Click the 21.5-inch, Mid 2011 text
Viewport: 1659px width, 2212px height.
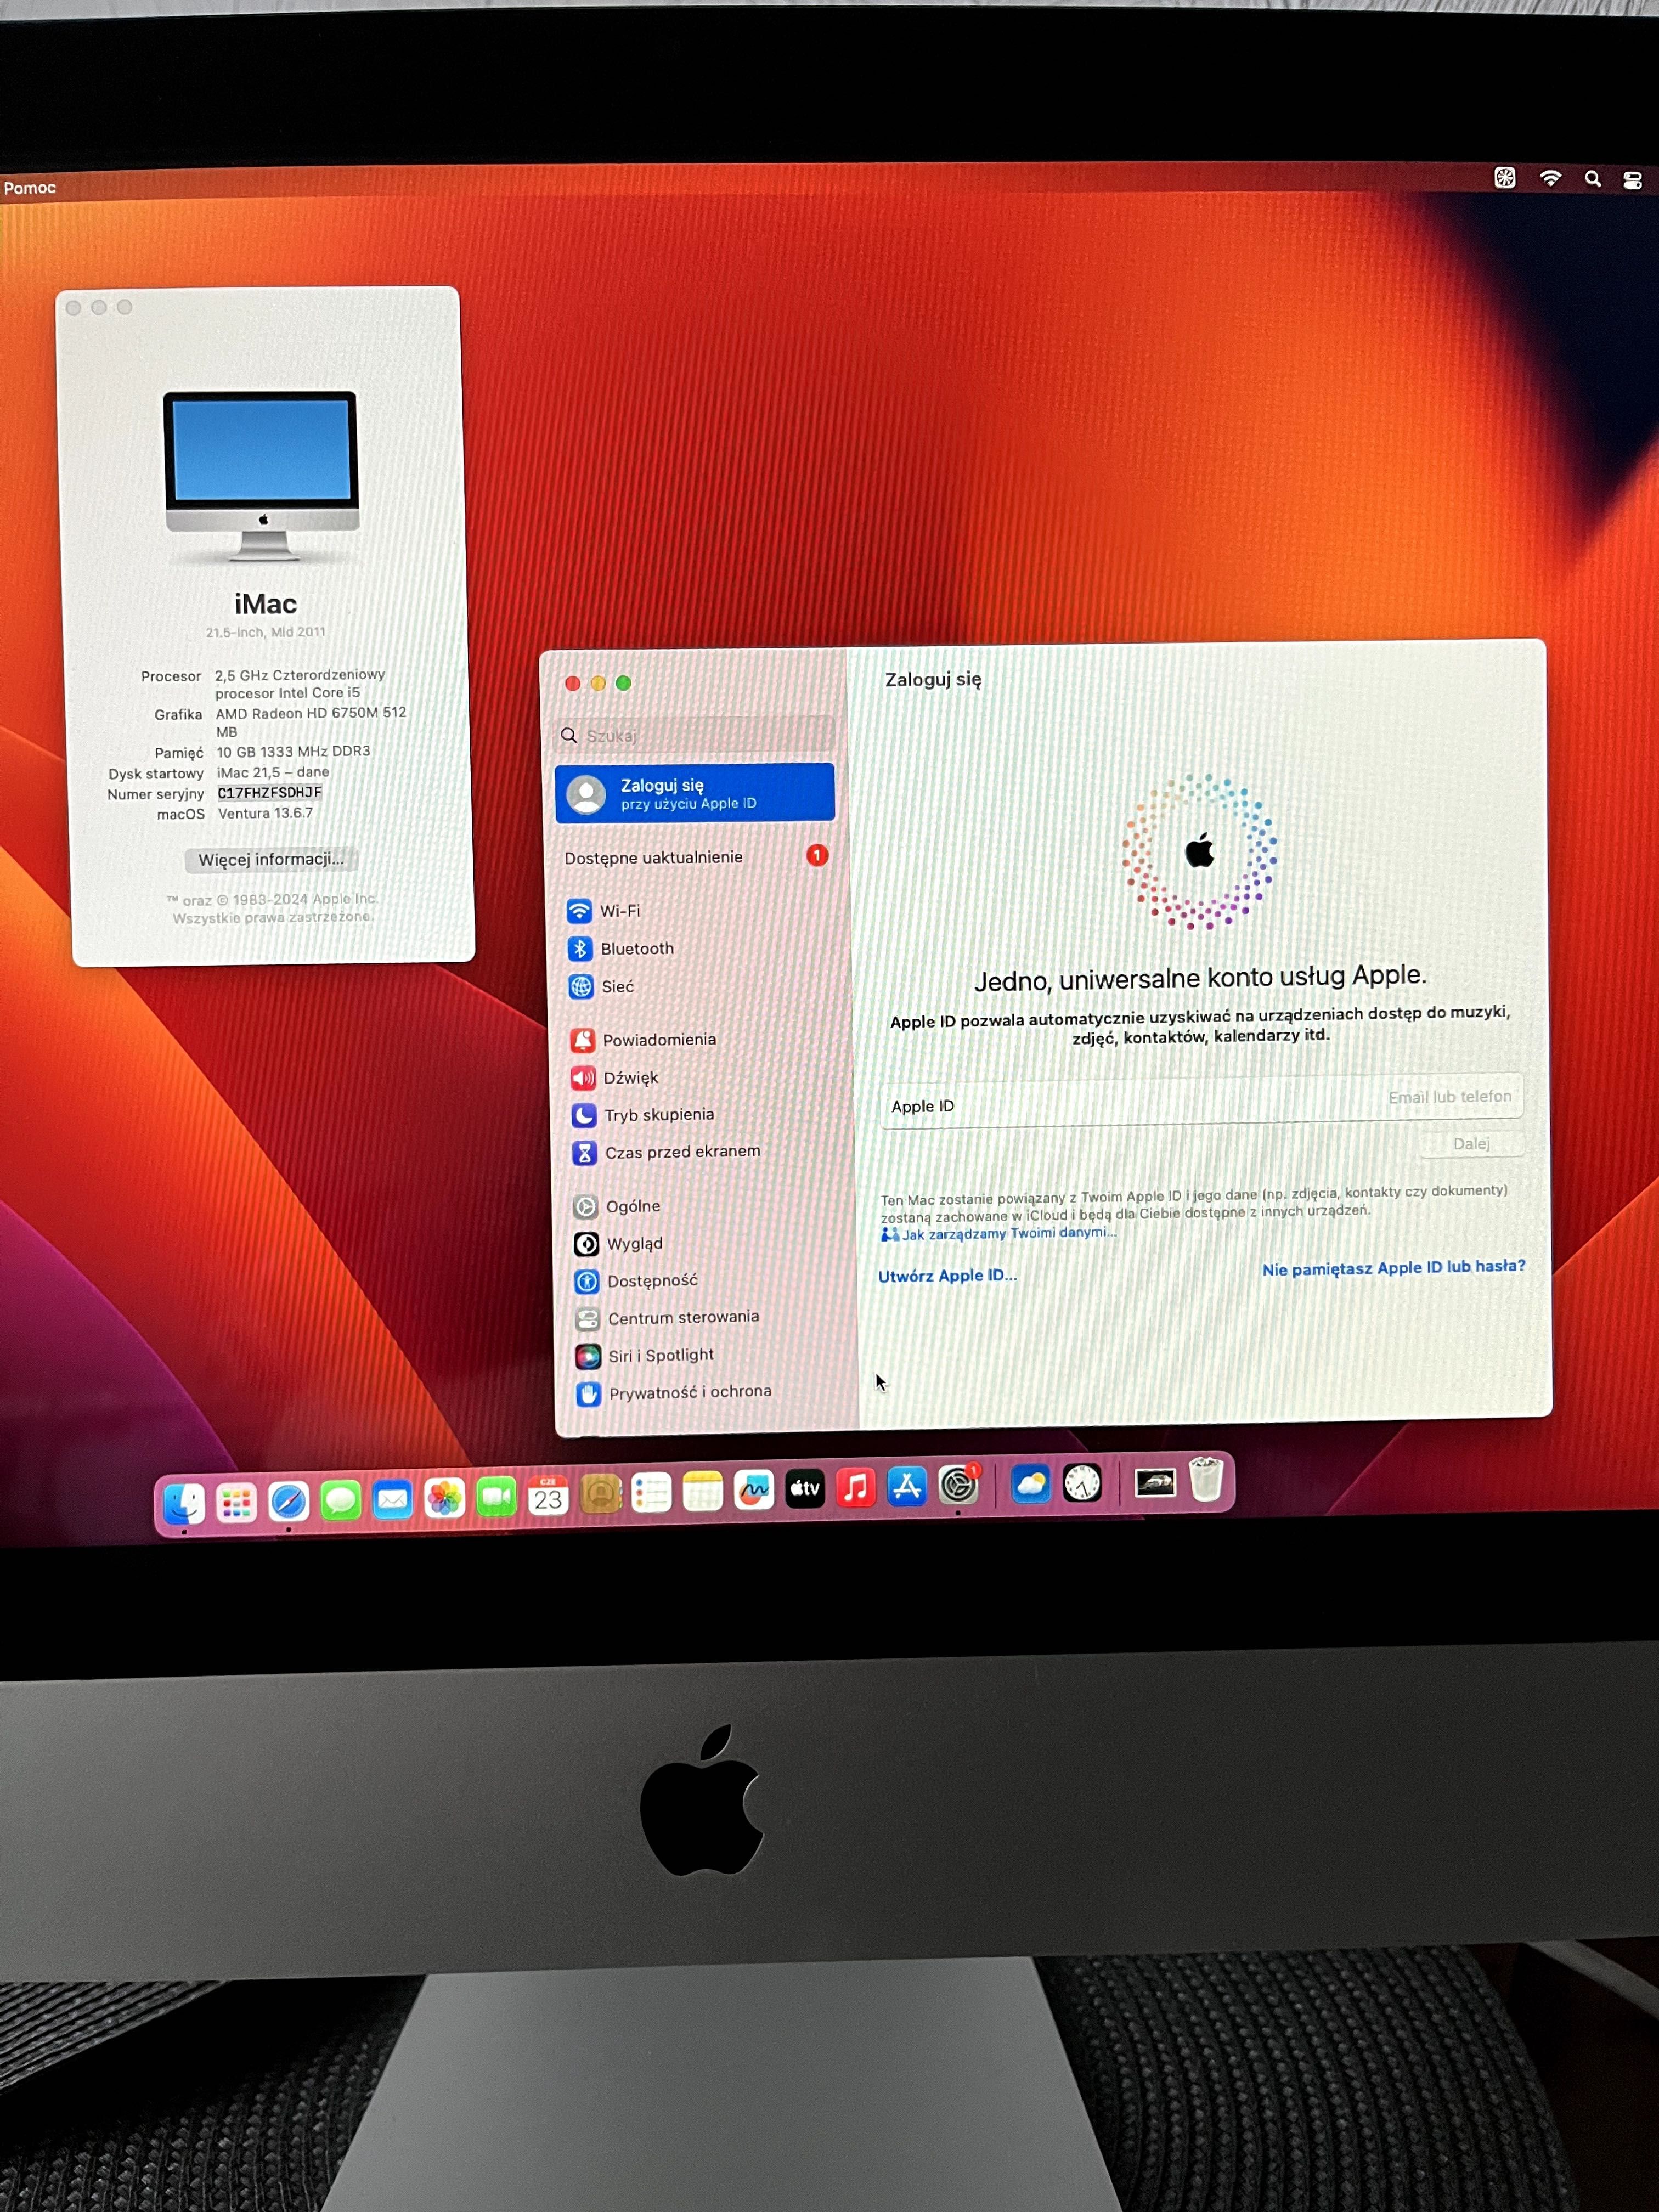(265, 632)
